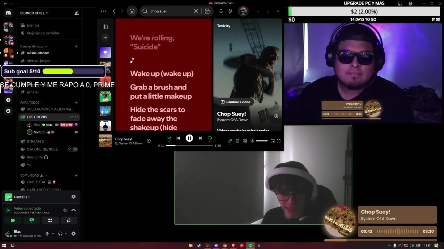Stop streaming Pantalla 1 icon
Viewport: 444px width, 249px height.
click(74, 197)
